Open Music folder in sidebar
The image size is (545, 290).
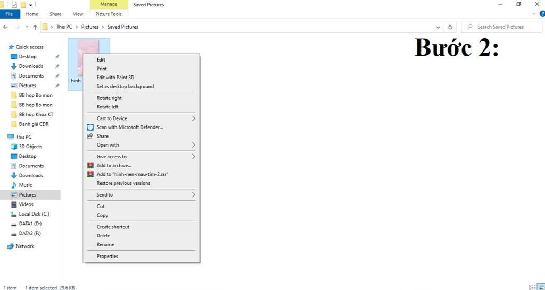pos(26,185)
